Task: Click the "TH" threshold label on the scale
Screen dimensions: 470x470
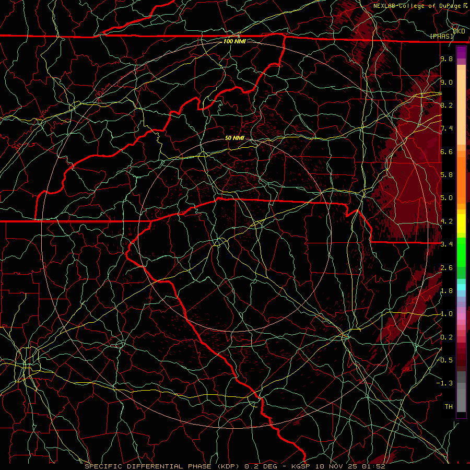Action: pyautogui.click(x=449, y=406)
